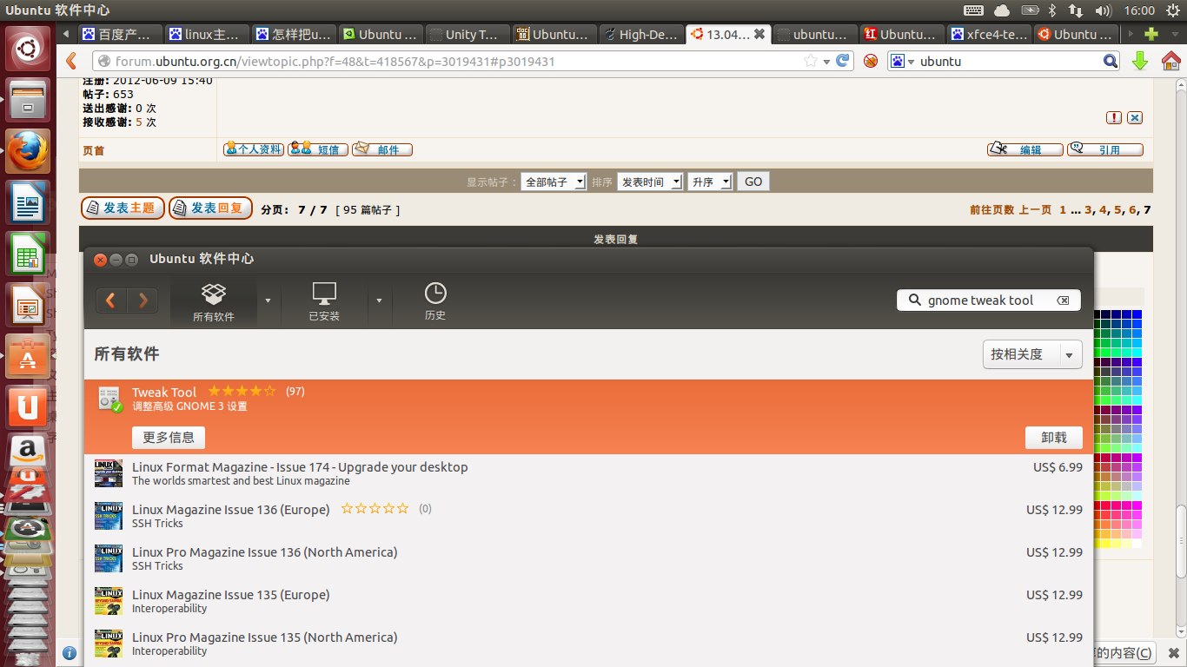This screenshot has height=667, width=1187.
Task: Report the post with the exclamation icon
Action: [x=1114, y=117]
